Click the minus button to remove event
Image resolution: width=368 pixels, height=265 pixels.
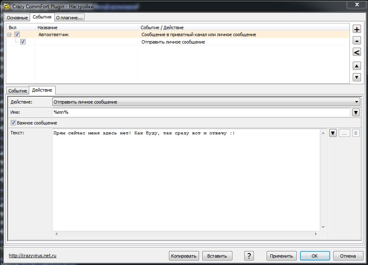tap(357, 41)
